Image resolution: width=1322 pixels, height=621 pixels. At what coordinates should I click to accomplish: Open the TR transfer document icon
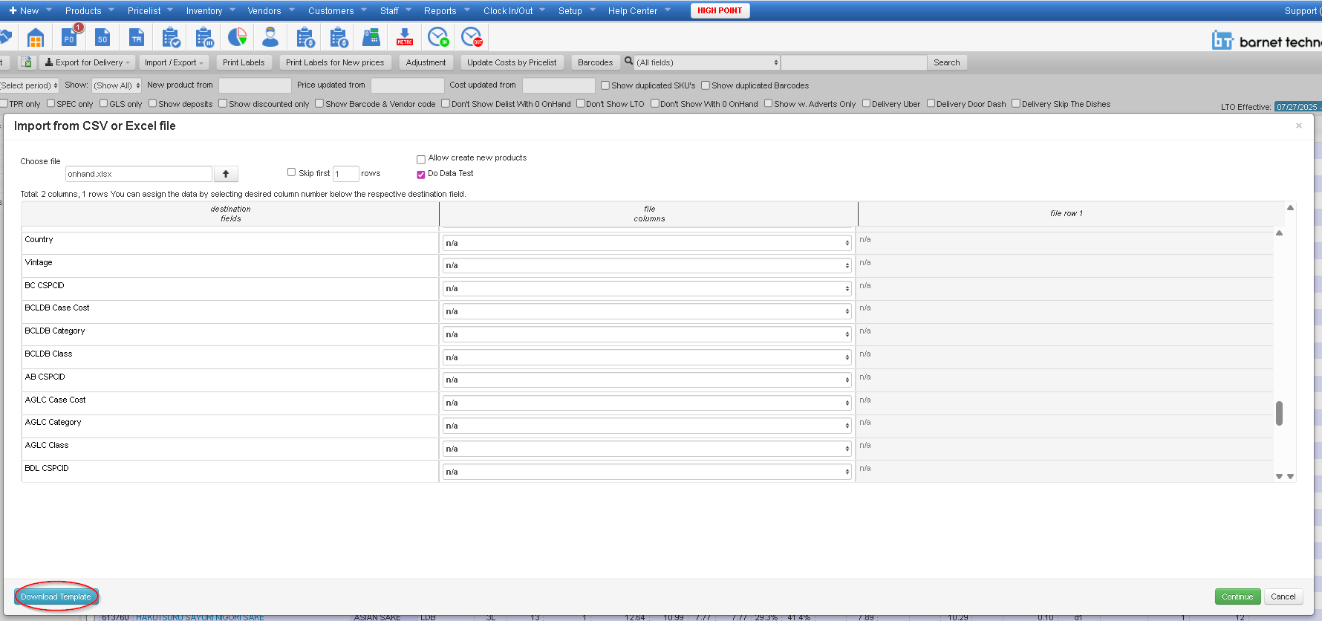pyautogui.click(x=137, y=38)
